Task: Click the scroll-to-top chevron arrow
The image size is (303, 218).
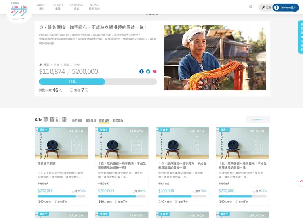Action: tap(300, 182)
